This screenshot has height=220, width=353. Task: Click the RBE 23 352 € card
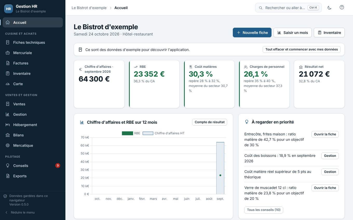point(154,84)
